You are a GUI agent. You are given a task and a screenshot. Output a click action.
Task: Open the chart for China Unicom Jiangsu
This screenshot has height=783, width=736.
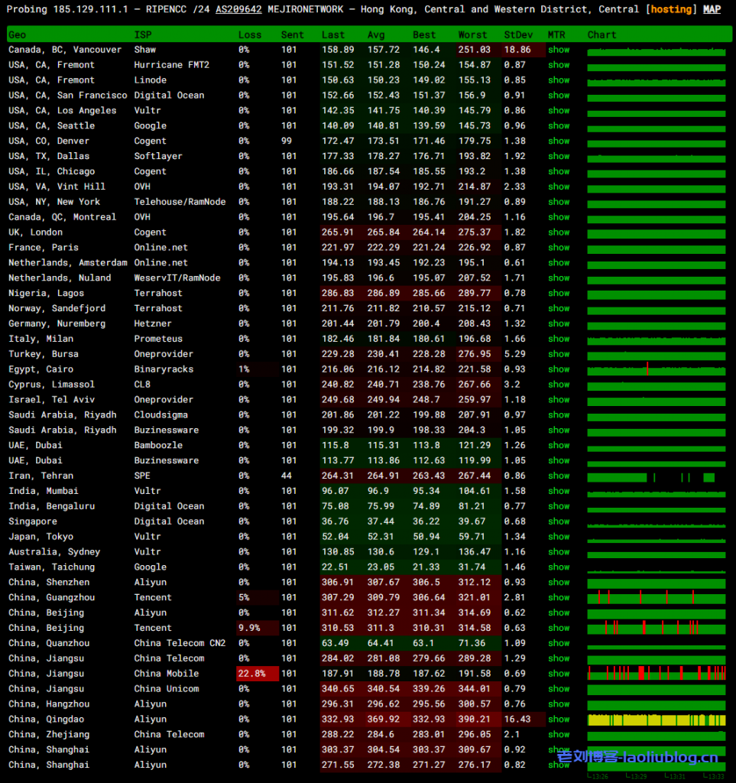[x=656, y=688]
